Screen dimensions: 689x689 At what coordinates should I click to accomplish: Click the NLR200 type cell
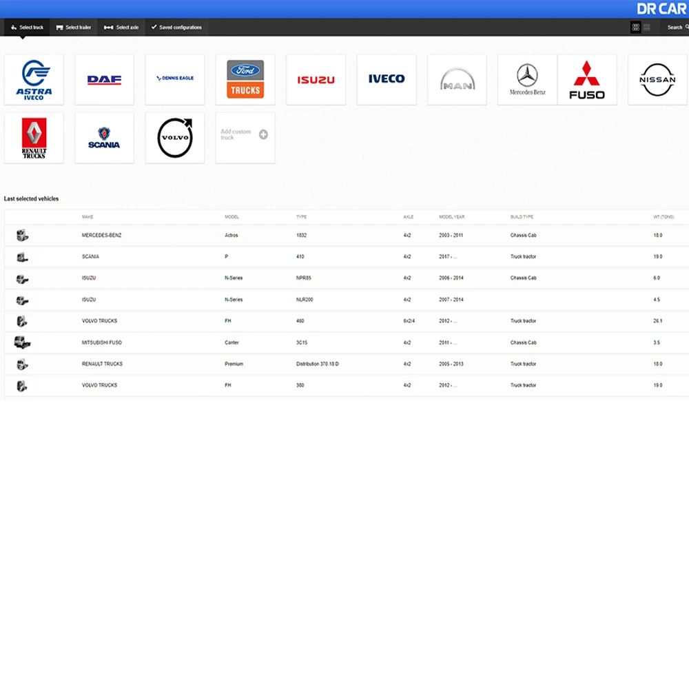click(305, 300)
